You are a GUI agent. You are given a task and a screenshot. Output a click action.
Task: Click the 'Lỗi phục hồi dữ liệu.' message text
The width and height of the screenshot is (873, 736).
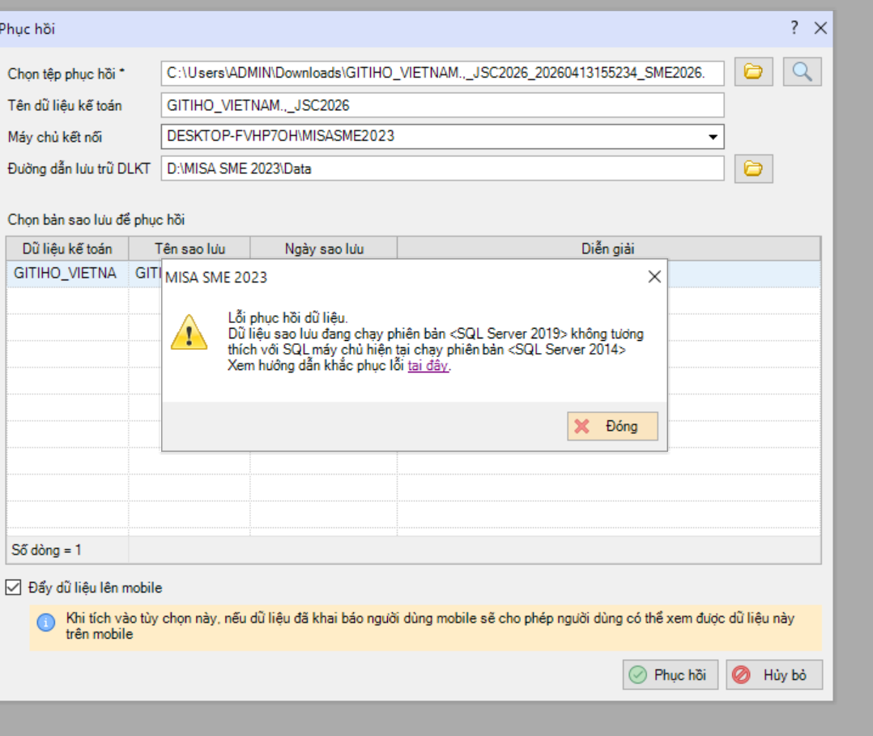tap(287, 318)
